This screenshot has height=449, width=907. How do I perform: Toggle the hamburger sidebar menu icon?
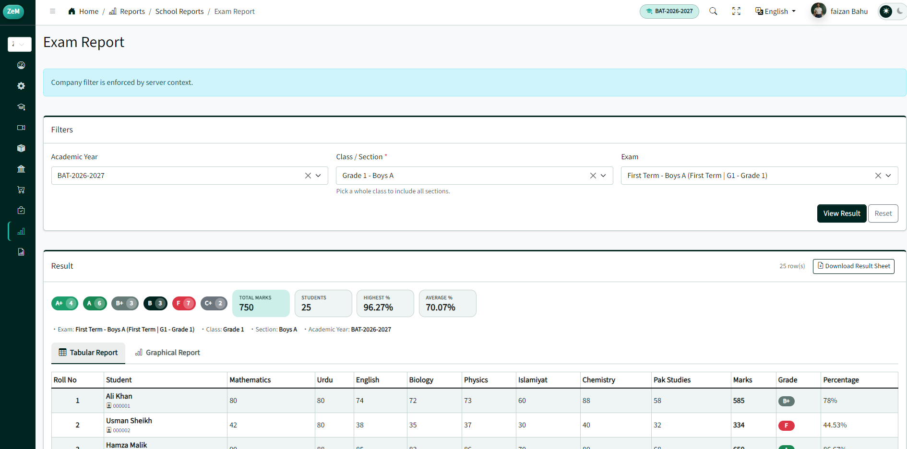[53, 12]
